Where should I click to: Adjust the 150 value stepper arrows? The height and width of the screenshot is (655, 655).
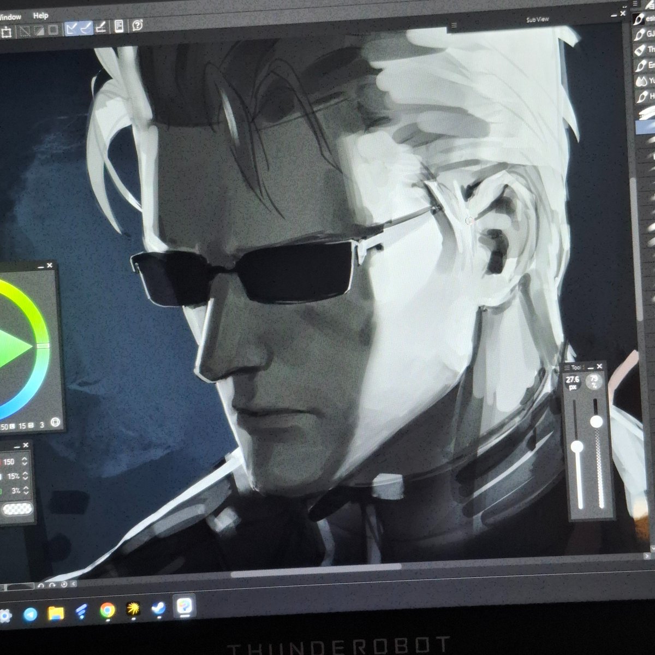(x=25, y=462)
